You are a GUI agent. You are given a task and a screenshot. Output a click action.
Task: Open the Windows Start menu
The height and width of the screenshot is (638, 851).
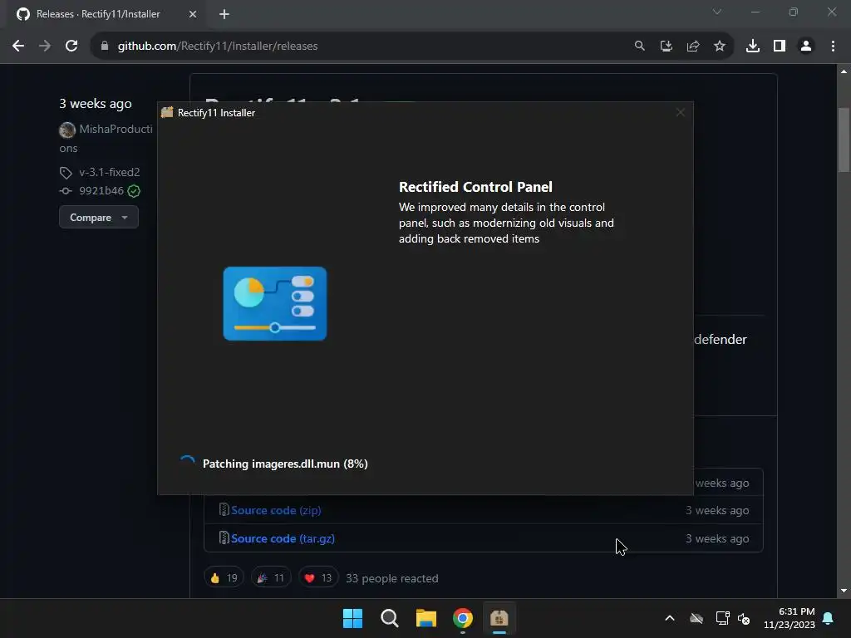tap(352, 618)
